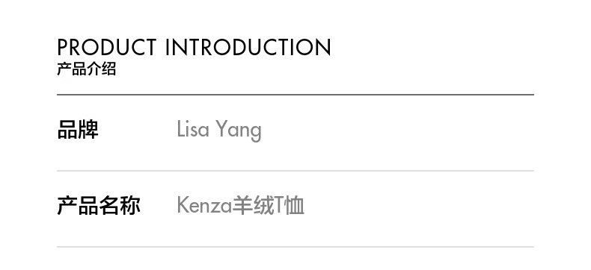Click the Kenza羊绒T恤 product name value
Screen dimensions: 591x270
click(x=240, y=206)
